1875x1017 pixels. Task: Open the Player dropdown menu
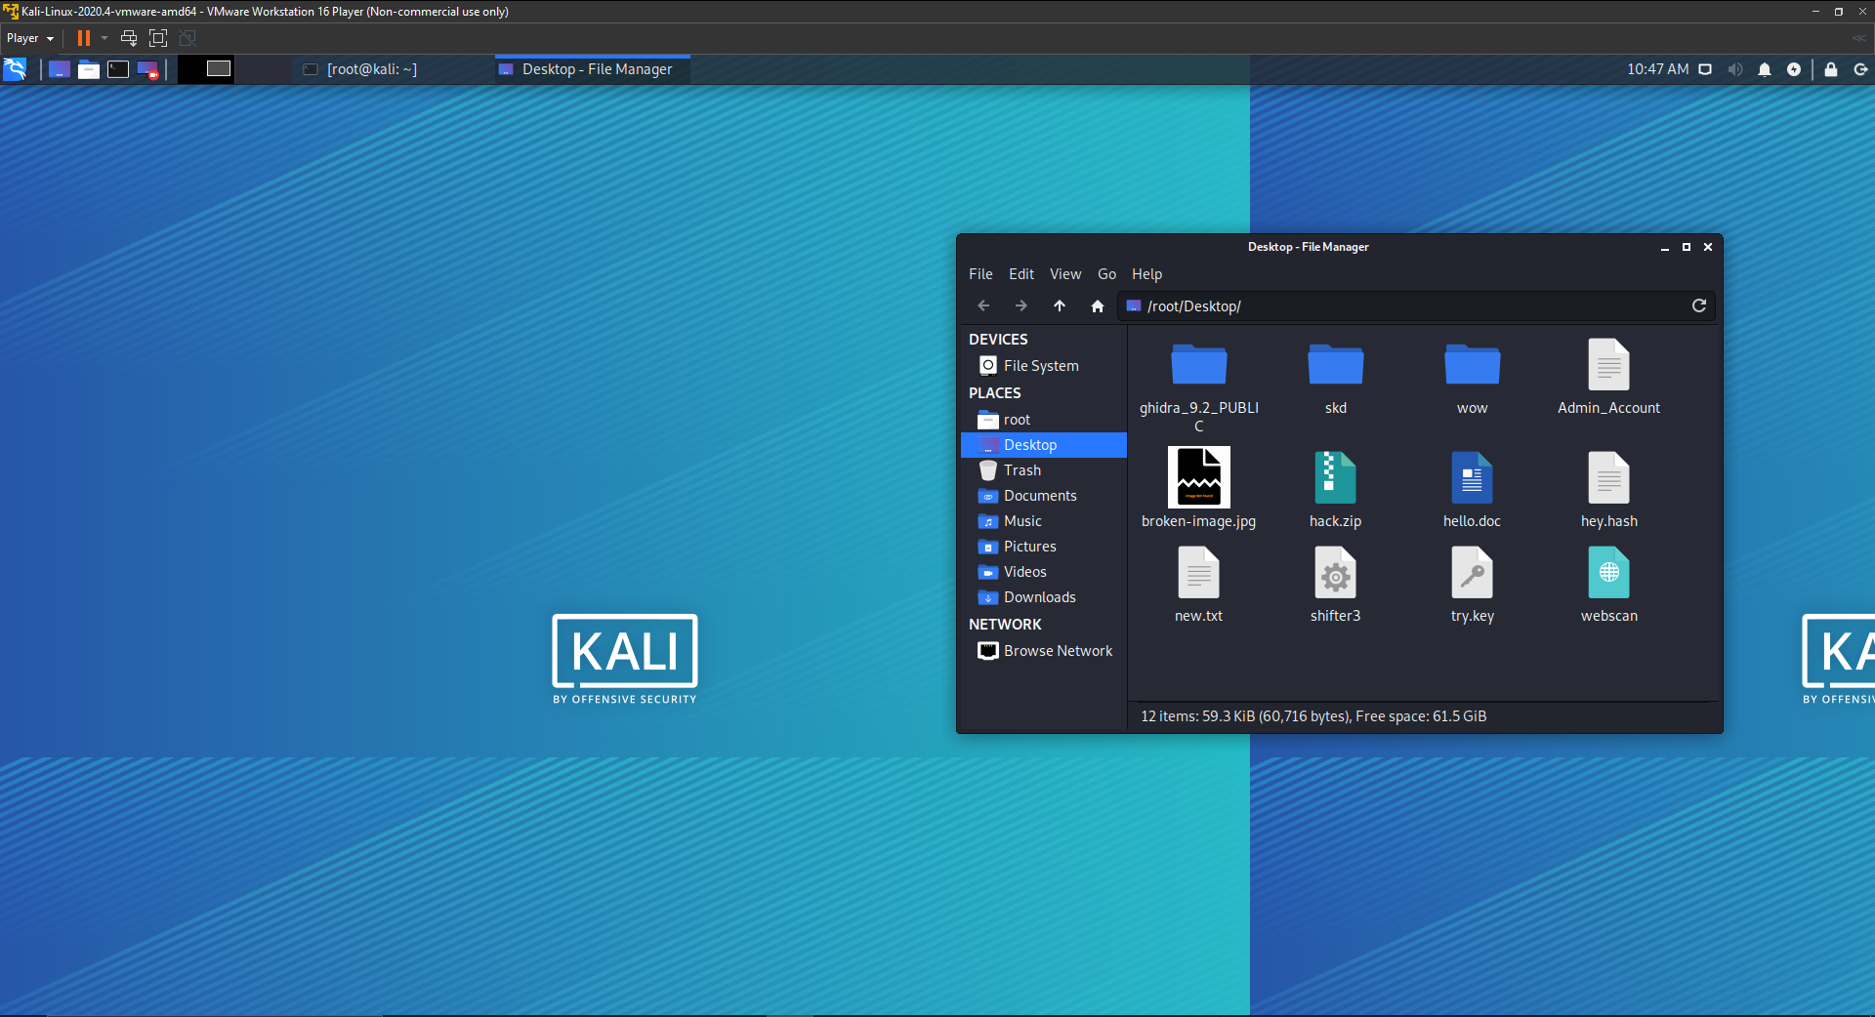[x=29, y=38]
